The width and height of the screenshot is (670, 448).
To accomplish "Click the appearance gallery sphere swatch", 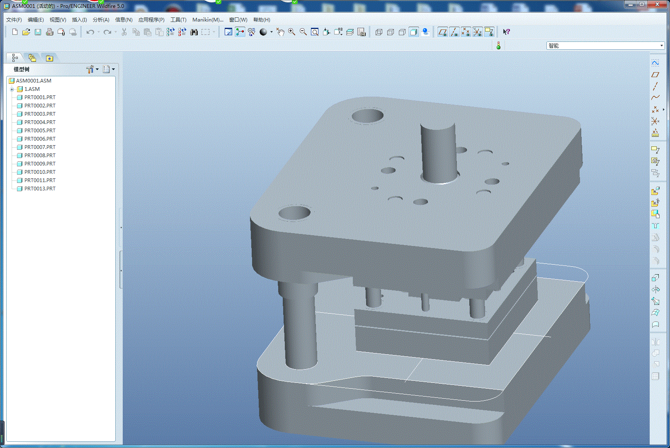I will [263, 32].
